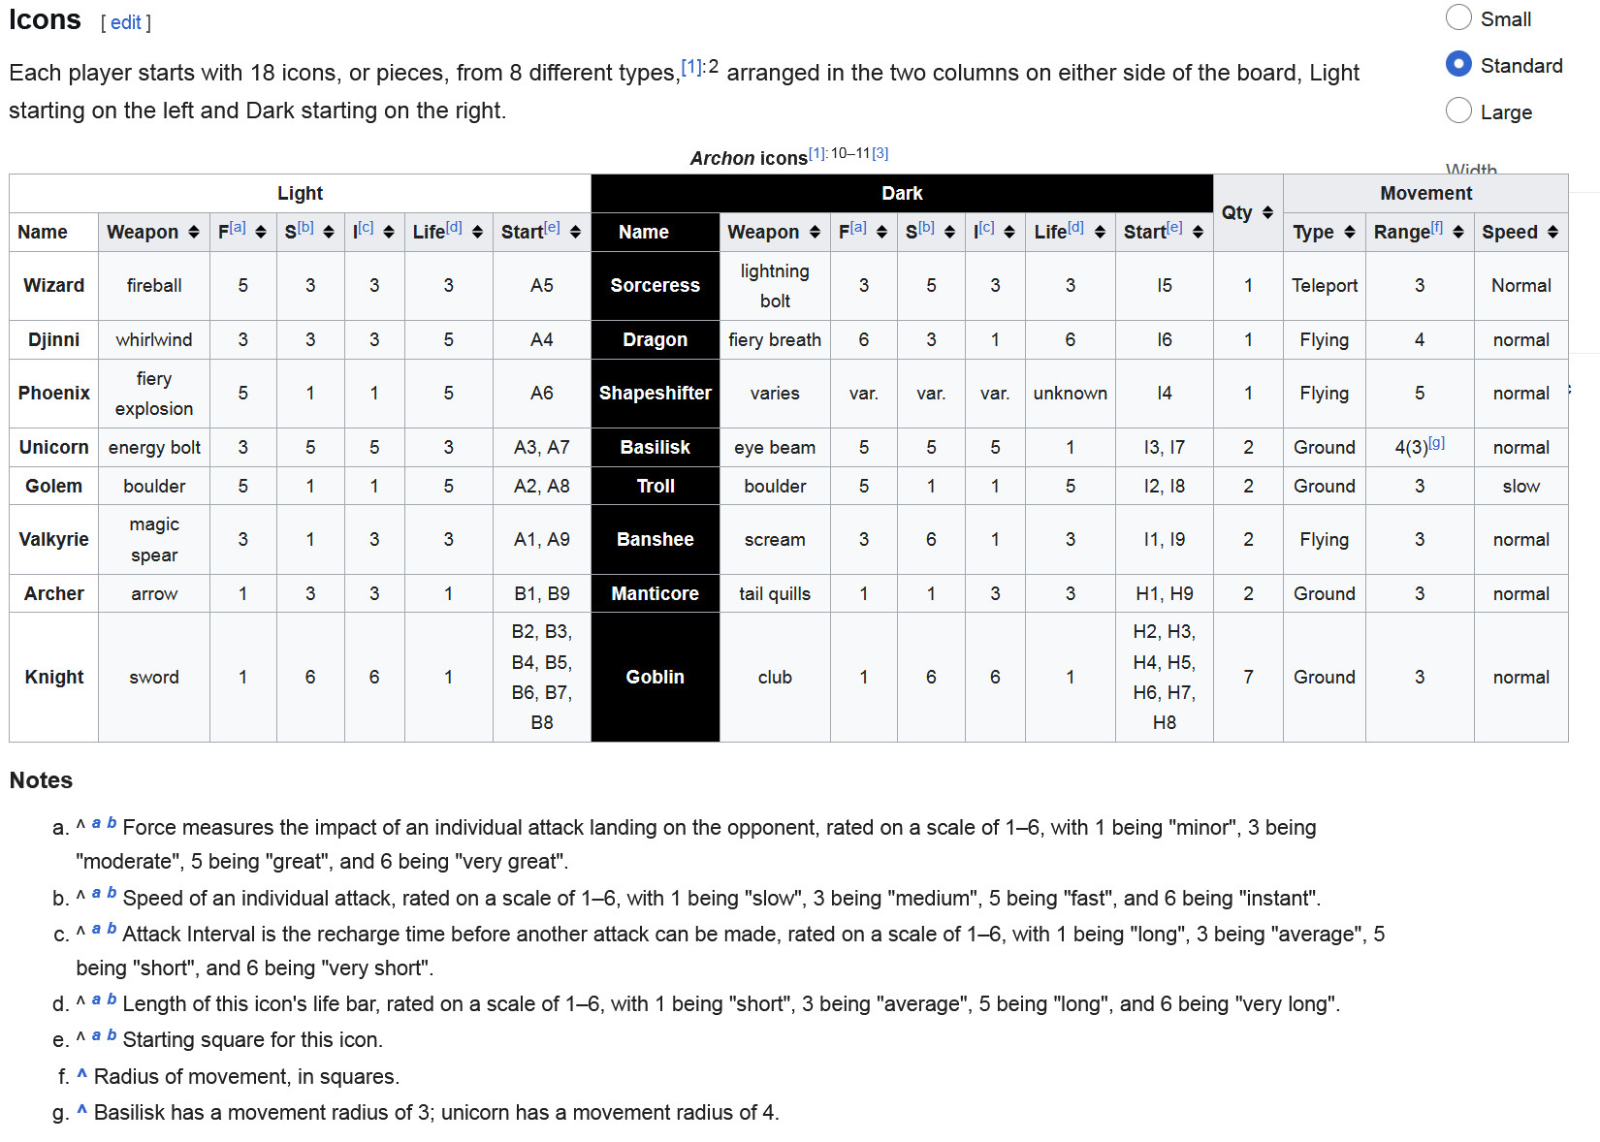Select the Small text size option

tap(1458, 17)
